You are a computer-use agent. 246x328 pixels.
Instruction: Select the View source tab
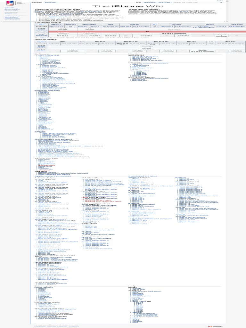point(148,2)
